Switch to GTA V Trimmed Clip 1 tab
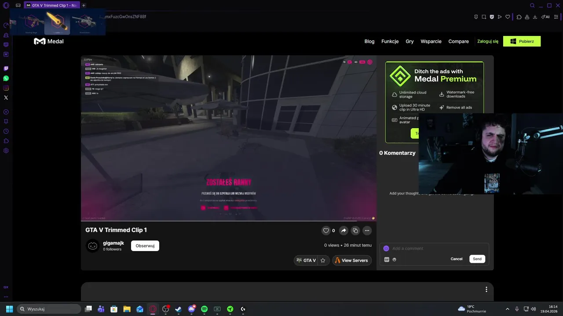 (x=51, y=5)
